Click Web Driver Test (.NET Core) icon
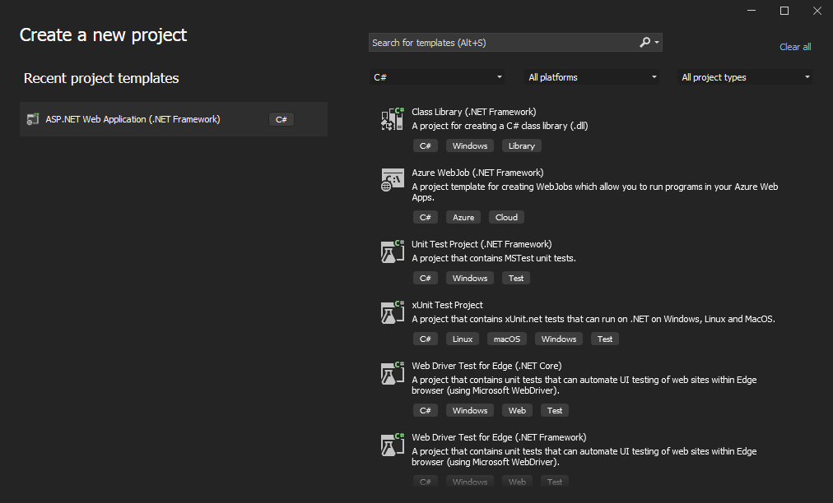The height and width of the screenshot is (503, 833). click(x=393, y=373)
